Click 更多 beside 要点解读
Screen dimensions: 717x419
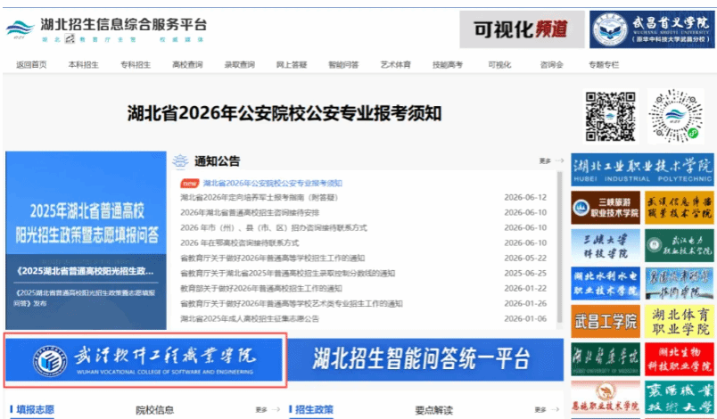pyautogui.click(x=547, y=410)
